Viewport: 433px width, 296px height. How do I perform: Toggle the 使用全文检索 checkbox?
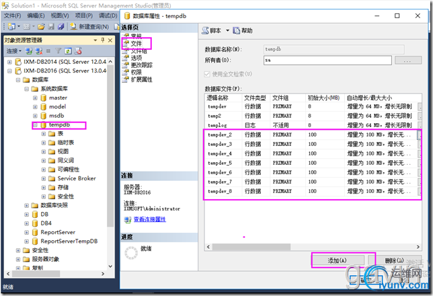point(207,75)
